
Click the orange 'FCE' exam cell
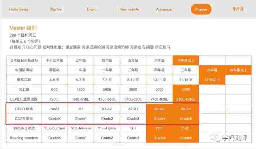point(186,128)
